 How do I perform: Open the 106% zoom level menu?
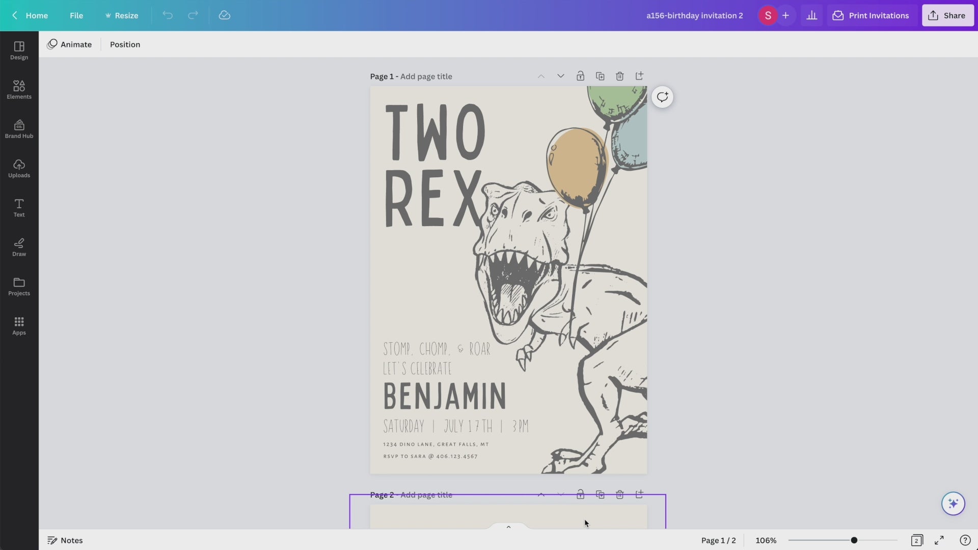click(x=766, y=540)
